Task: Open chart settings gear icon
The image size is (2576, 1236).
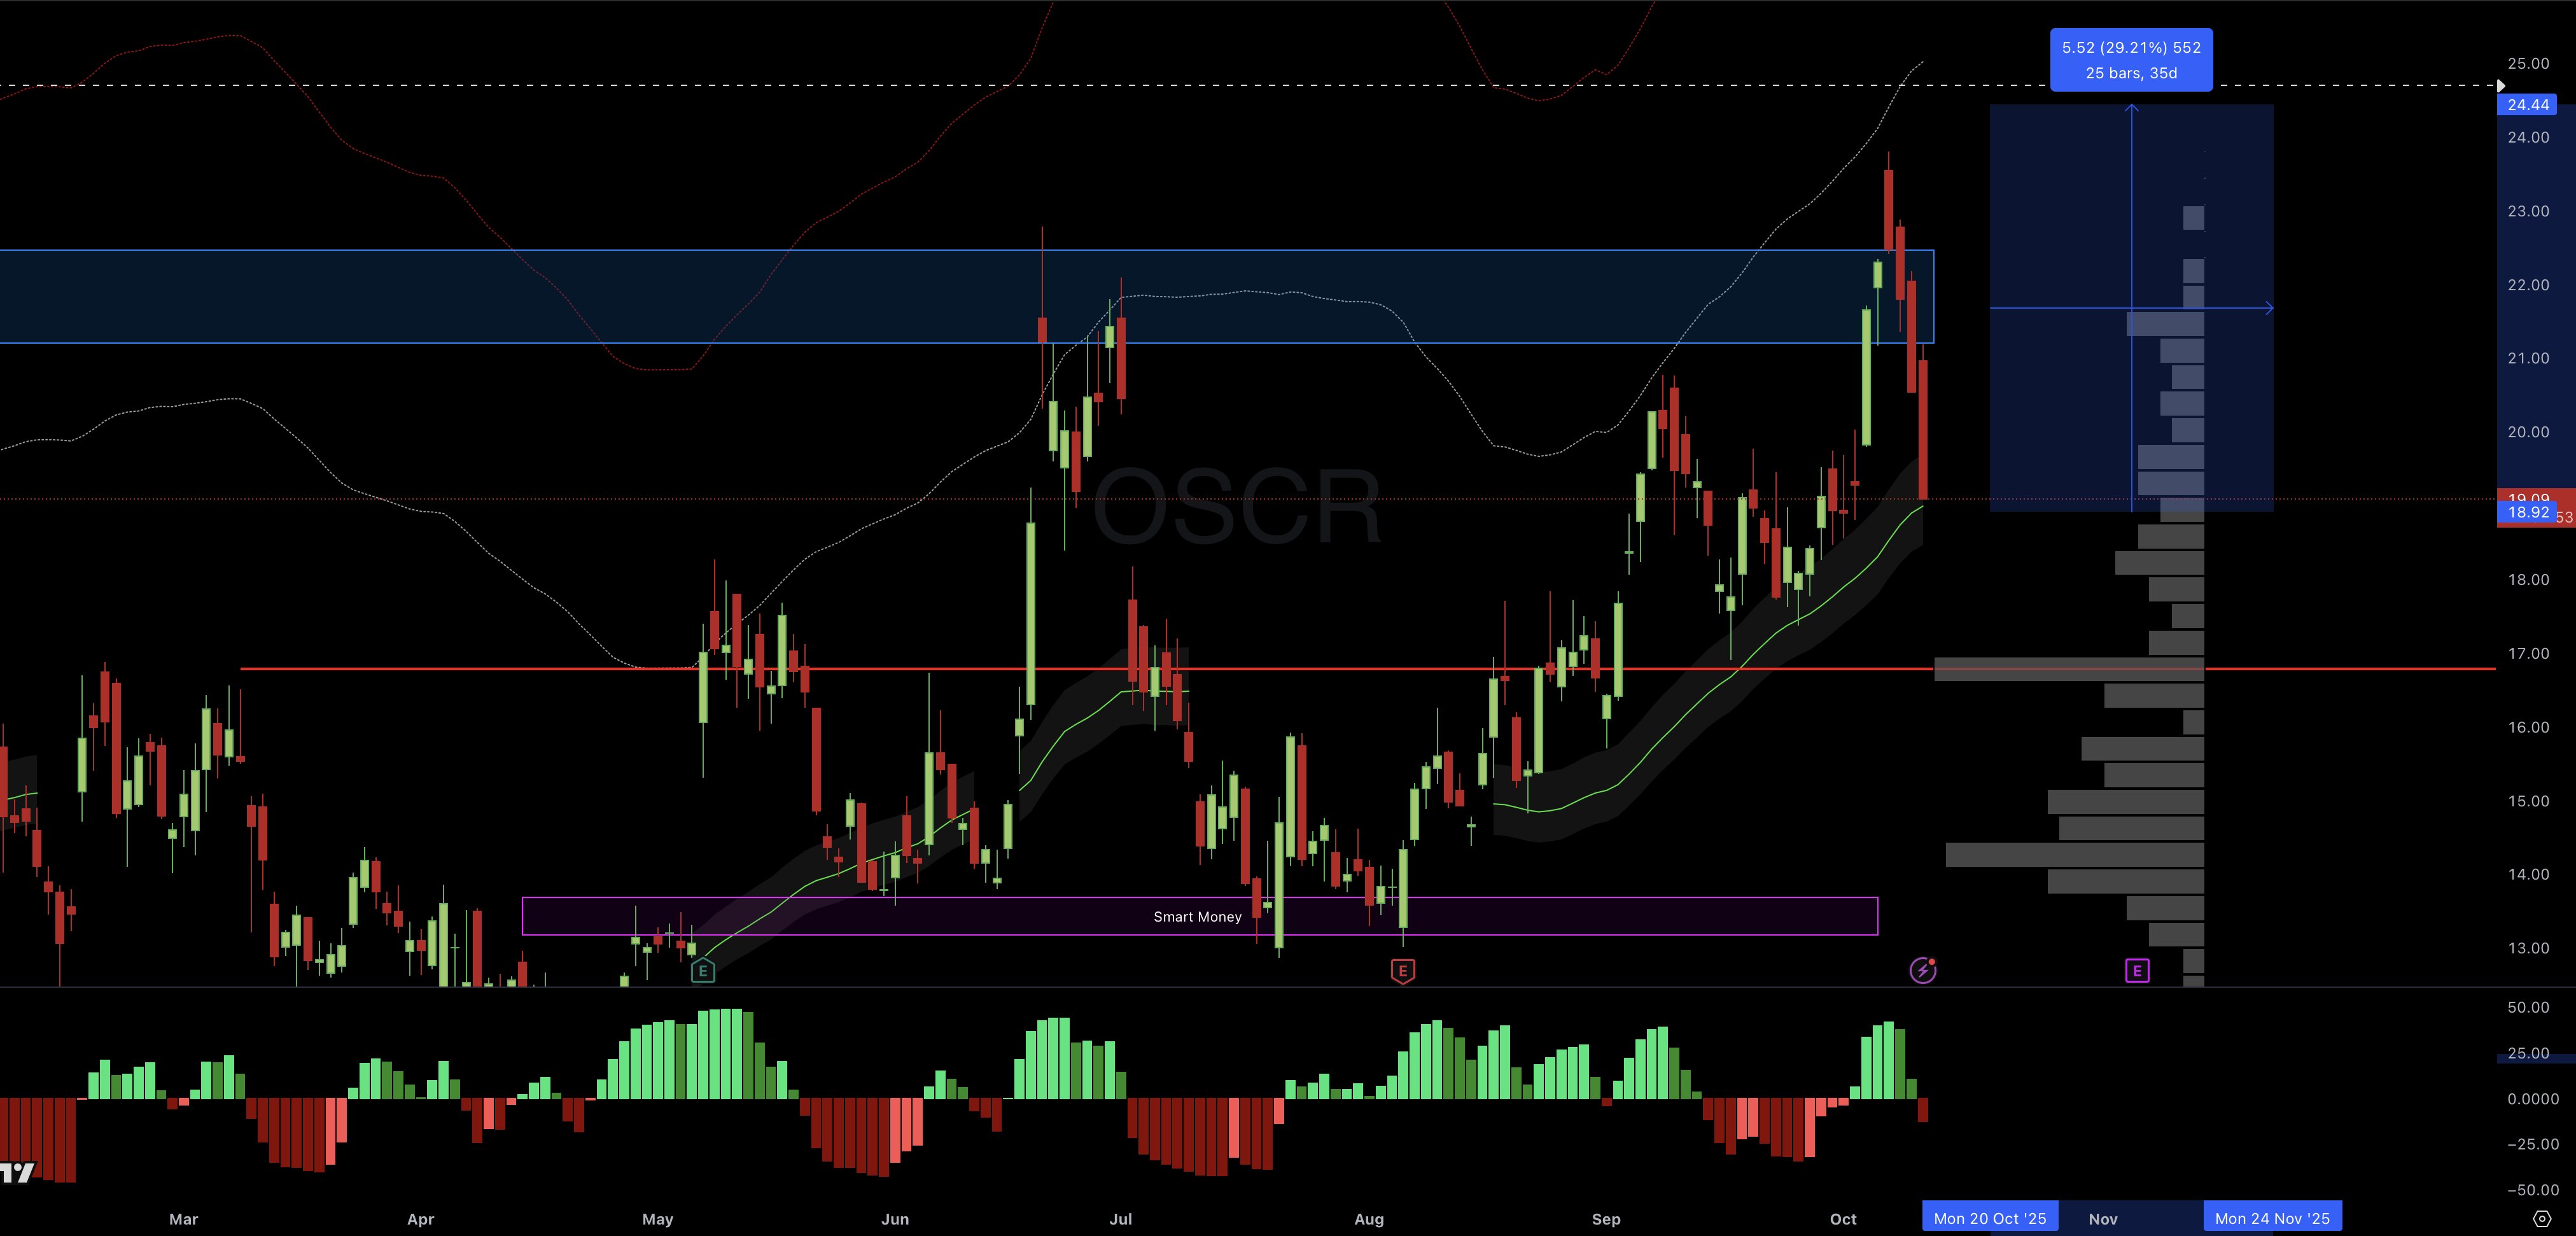Action: [x=2542, y=1218]
